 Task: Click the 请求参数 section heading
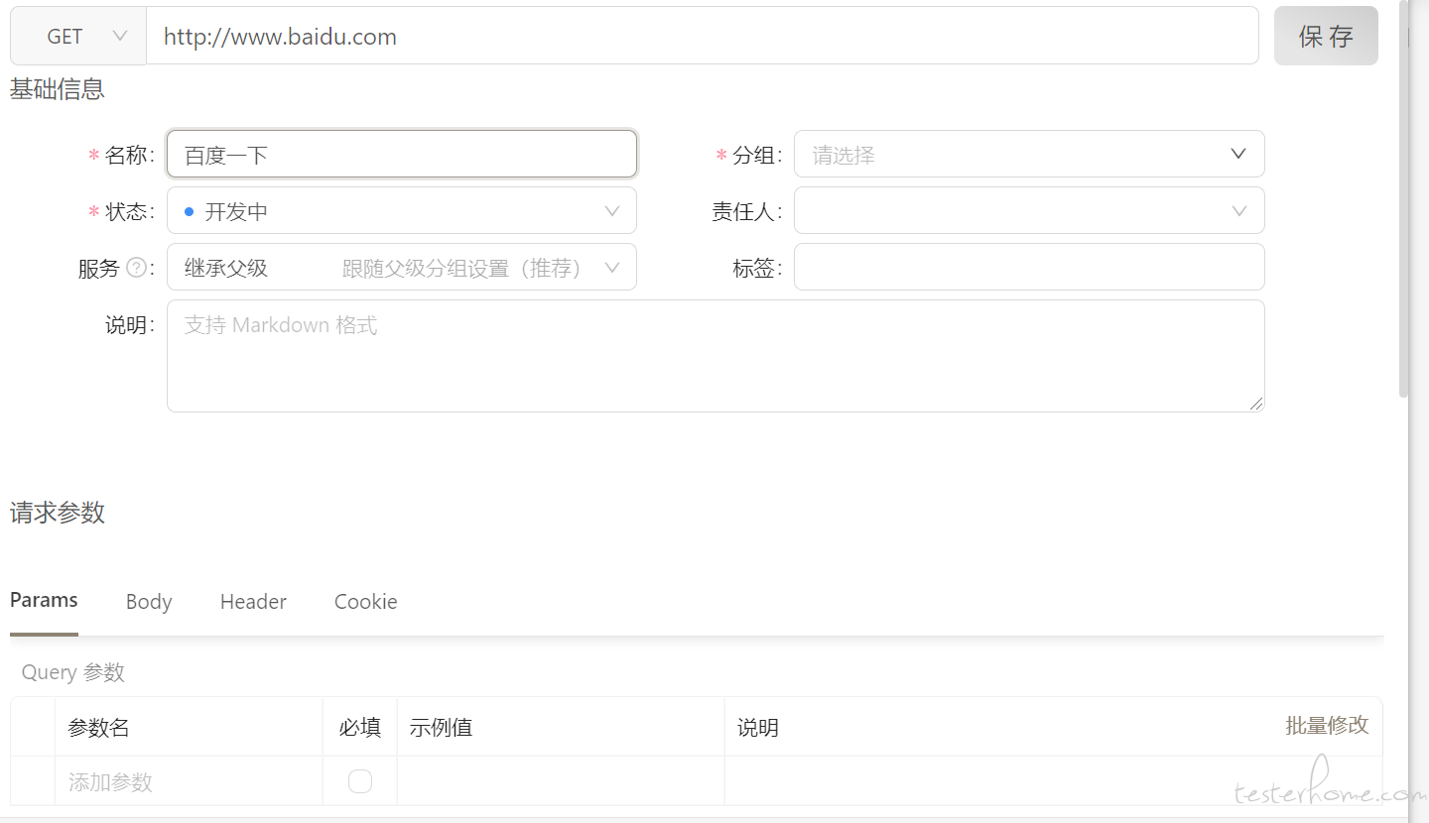pyautogui.click(x=58, y=513)
